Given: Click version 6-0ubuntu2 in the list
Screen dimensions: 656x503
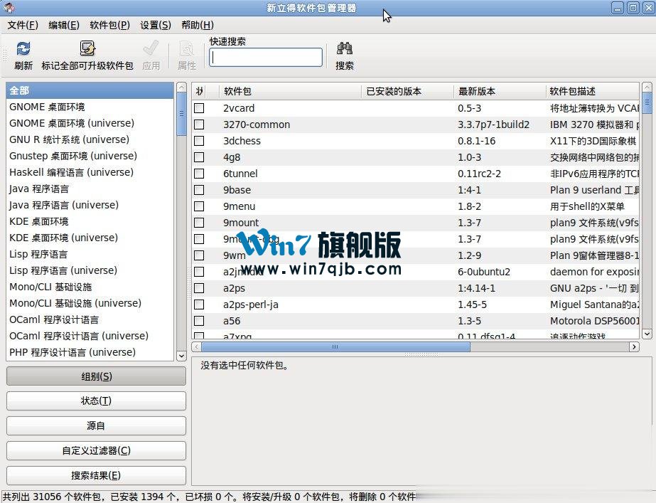Looking at the screenshot, I should (x=483, y=272).
